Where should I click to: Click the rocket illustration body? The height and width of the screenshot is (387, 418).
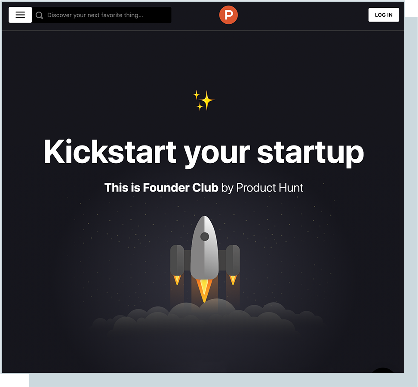pyautogui.click(x=204, y=248)
